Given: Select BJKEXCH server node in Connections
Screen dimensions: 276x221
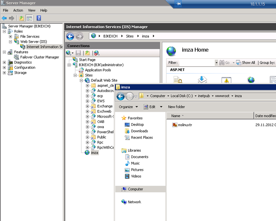Looking at the screenshot, I should [101, 65].
